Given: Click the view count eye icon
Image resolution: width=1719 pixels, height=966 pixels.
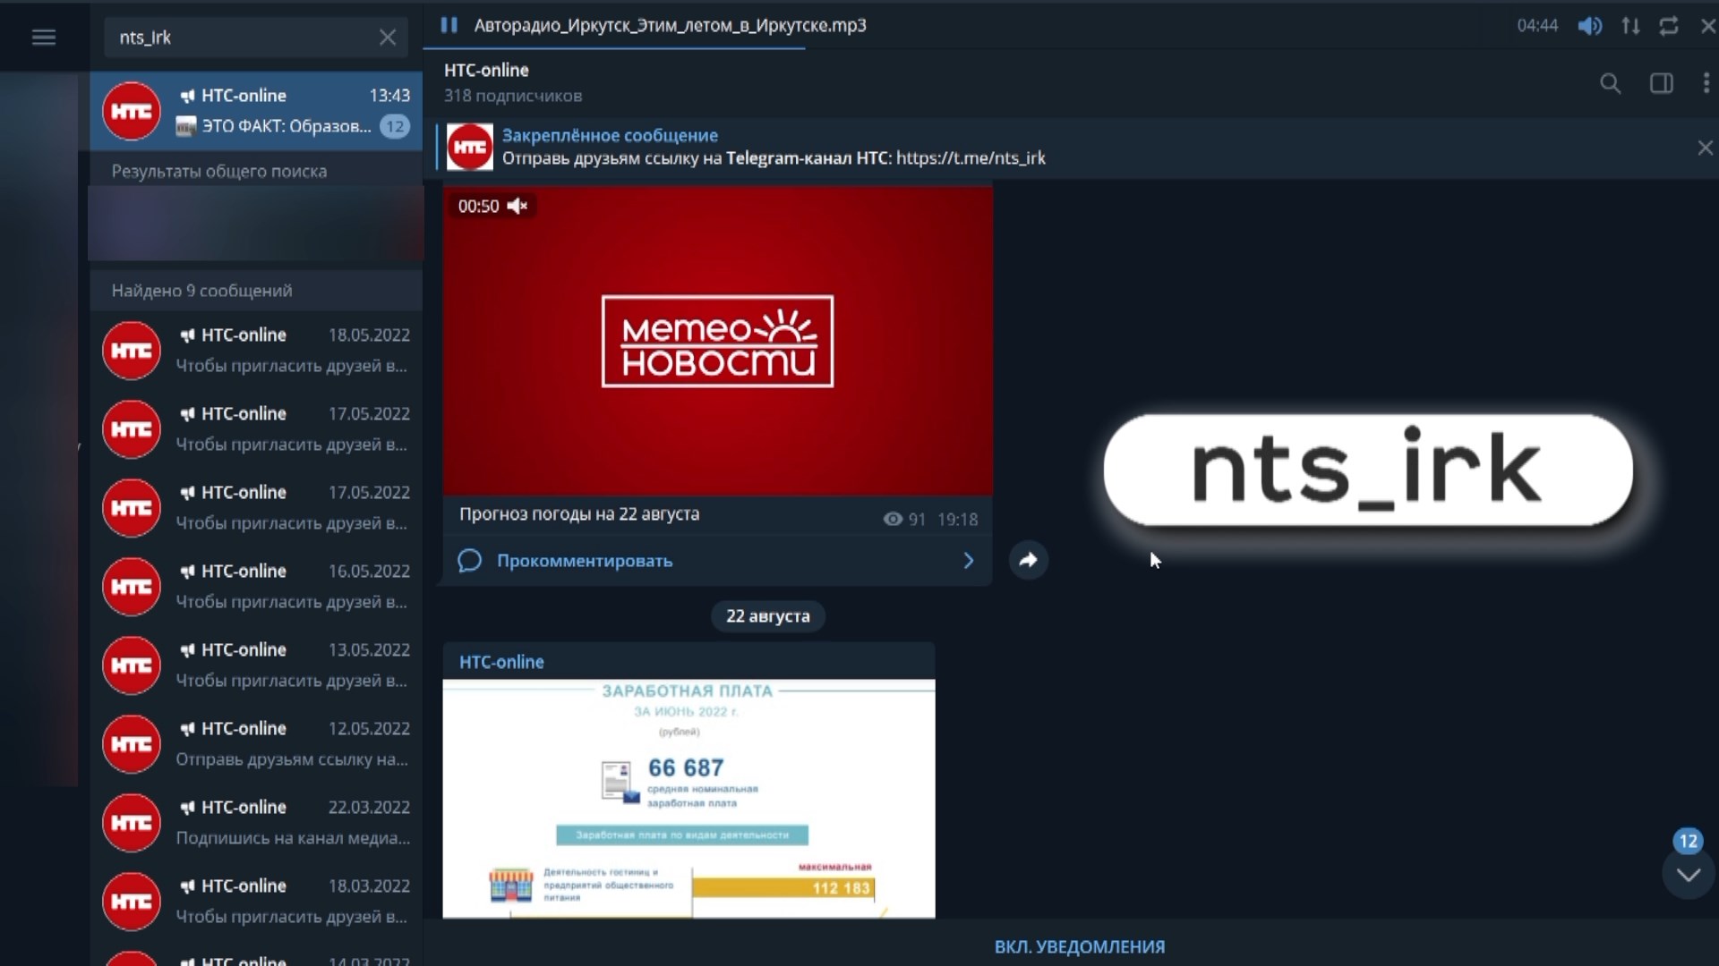Looking at the screenshot, I should tap(893, 520).
